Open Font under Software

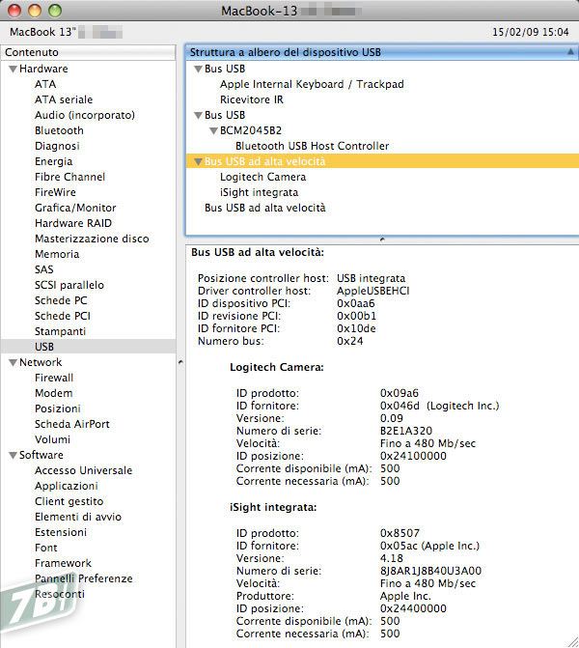[x=46, y=548]
